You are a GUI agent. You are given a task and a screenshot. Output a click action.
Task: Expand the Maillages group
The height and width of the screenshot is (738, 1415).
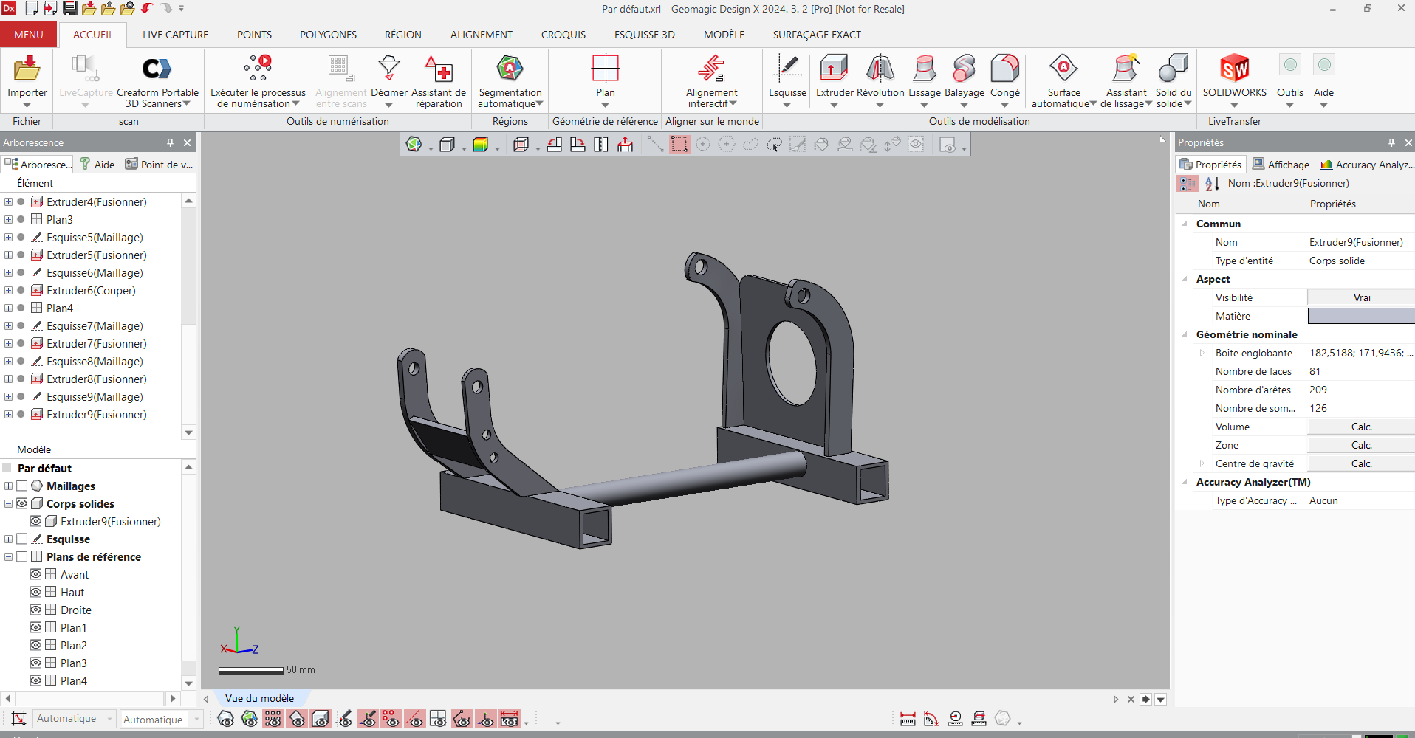click(8, 486)
